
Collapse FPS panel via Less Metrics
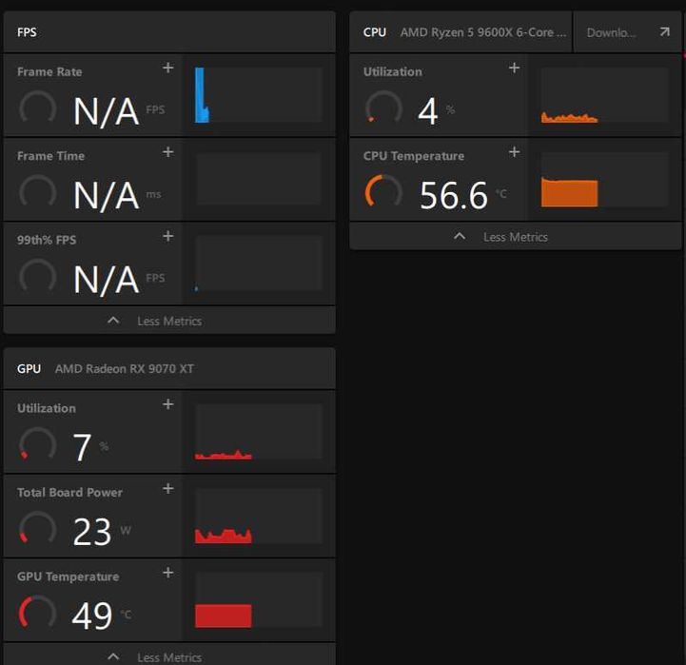coord(169,321)
